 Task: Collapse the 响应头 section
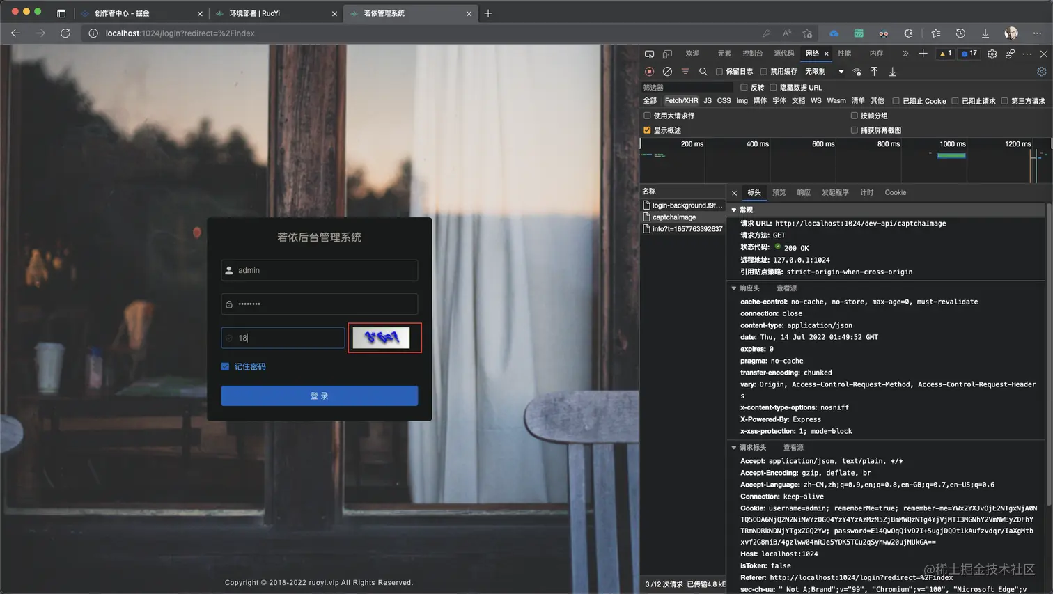[x=734, y=288]
